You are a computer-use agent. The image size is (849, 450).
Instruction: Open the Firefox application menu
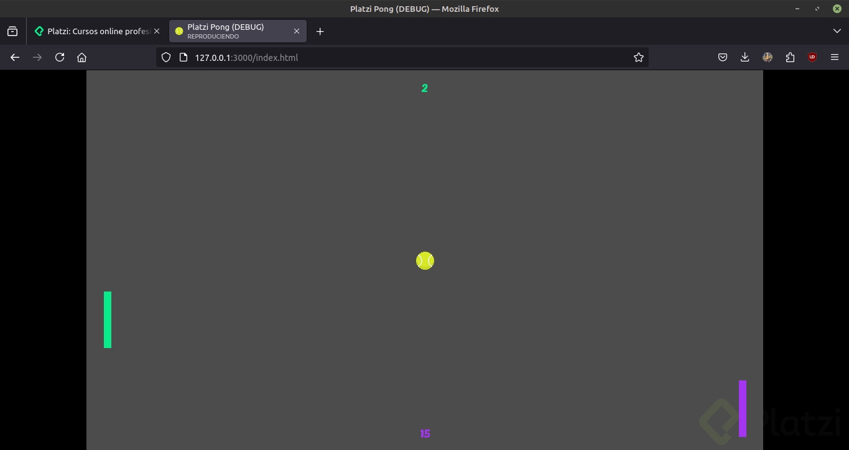coord(835,57)
